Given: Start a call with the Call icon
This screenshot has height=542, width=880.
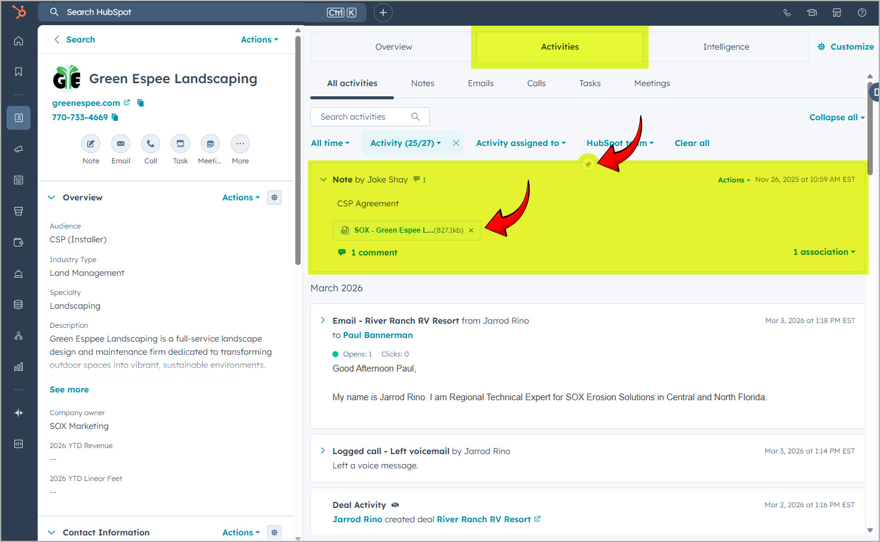Looking at the screenshot, I should [151, 144].
